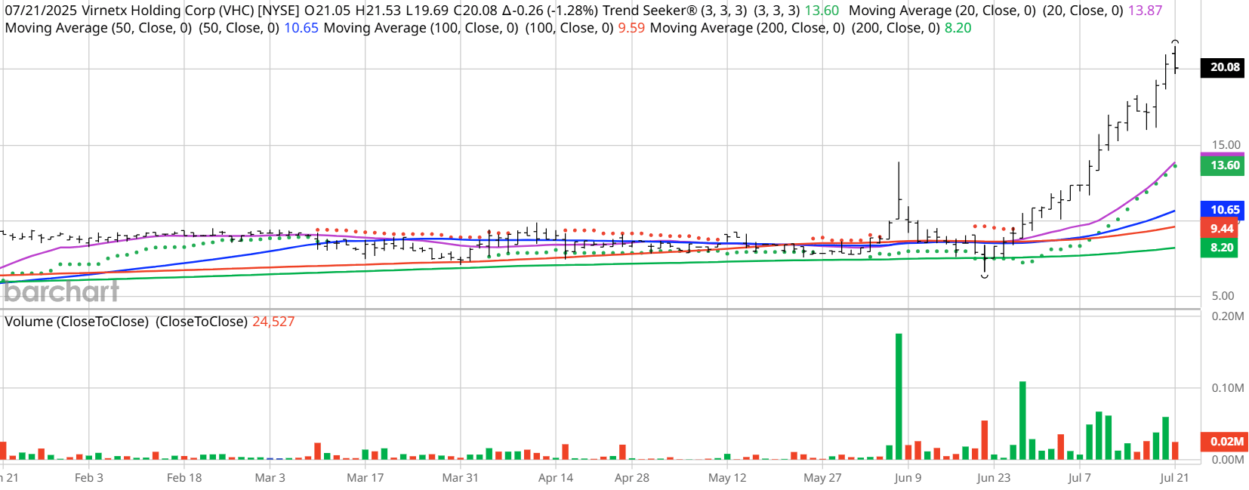Click the Trend Seeker® (3, 3, 3) legend label

pyautogui.click(x=675, y=11)
